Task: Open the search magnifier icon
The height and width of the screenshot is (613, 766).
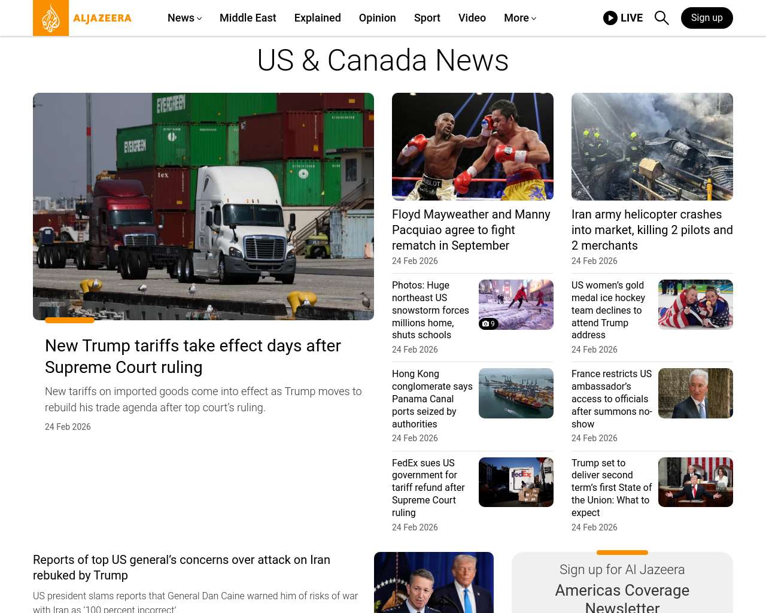Action: [x=661, y=18]
